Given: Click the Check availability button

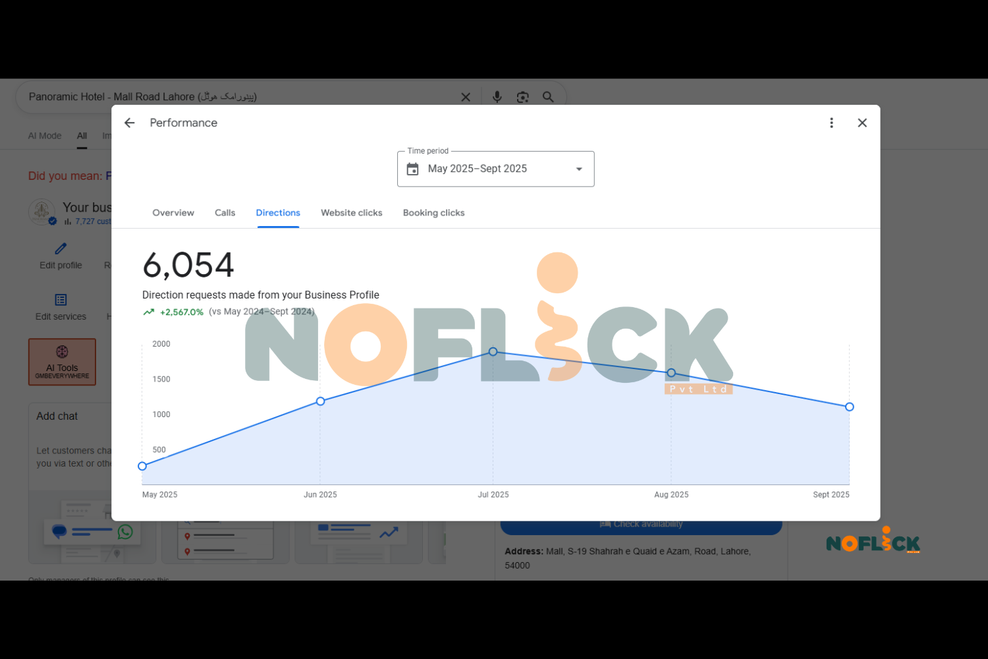Looking at the screenshot, I should pyautogui.click(x=641, y=527).
